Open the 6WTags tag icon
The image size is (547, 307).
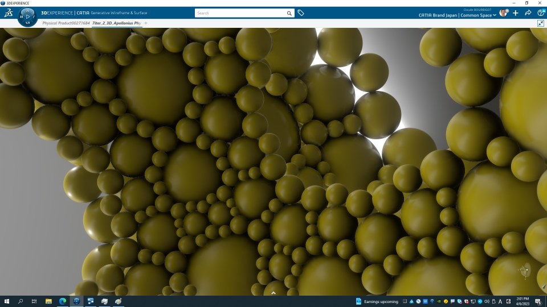[x=301, y=13]
